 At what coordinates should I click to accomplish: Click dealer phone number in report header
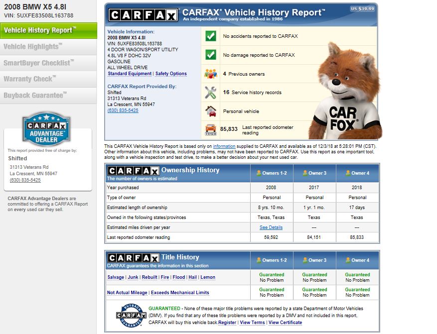coord(123,110)
